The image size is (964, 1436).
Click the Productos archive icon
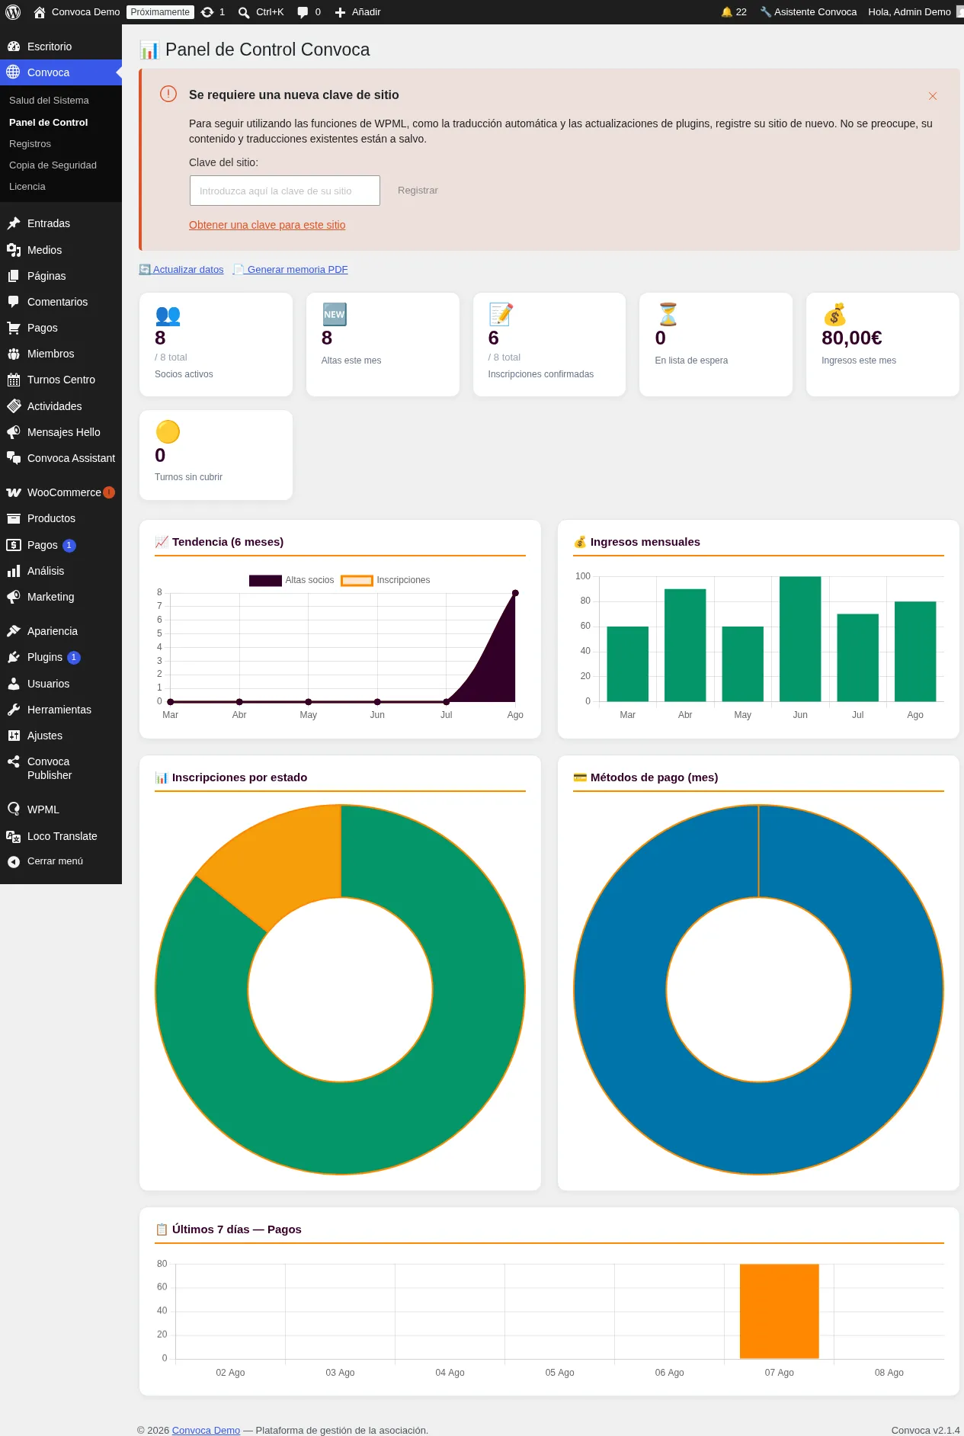pos(14,518)
